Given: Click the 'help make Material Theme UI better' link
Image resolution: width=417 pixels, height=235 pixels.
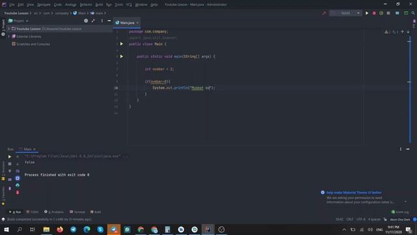Looking at the screenshot, I should click(x=354, y=193).
